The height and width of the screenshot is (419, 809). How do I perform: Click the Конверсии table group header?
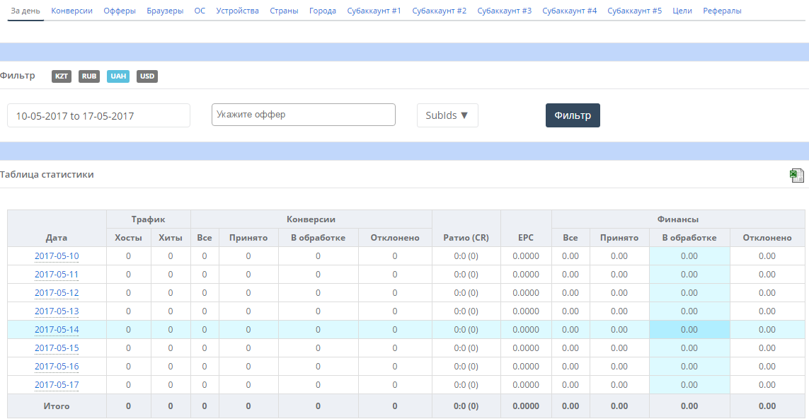[x=311, y=219]
